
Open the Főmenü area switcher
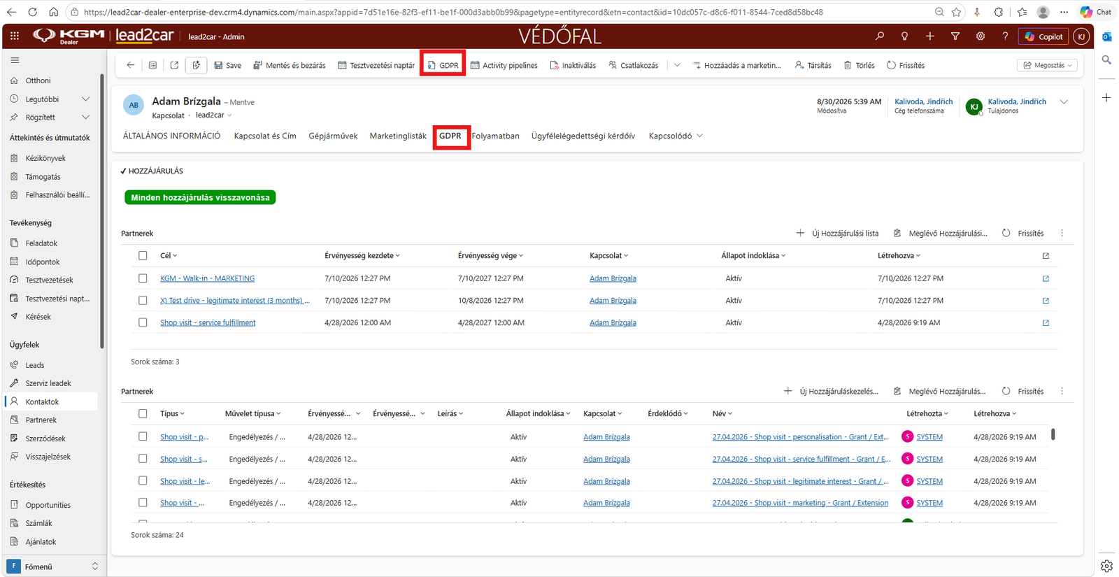(53, 567)
